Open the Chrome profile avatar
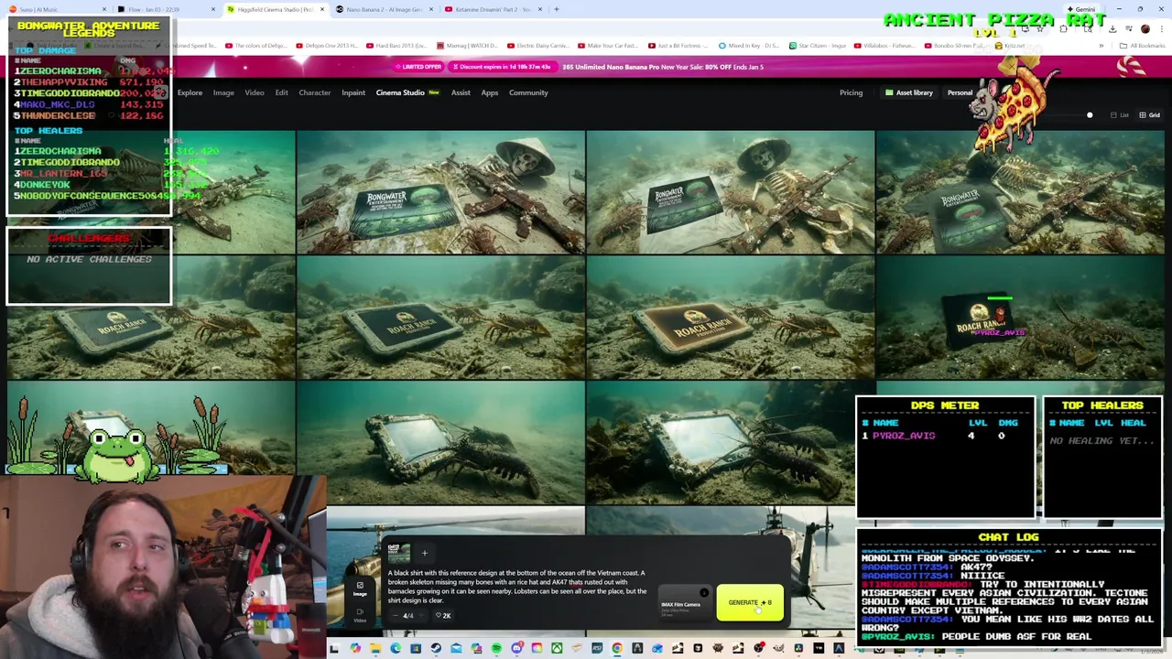 [x=1145, y=28]
